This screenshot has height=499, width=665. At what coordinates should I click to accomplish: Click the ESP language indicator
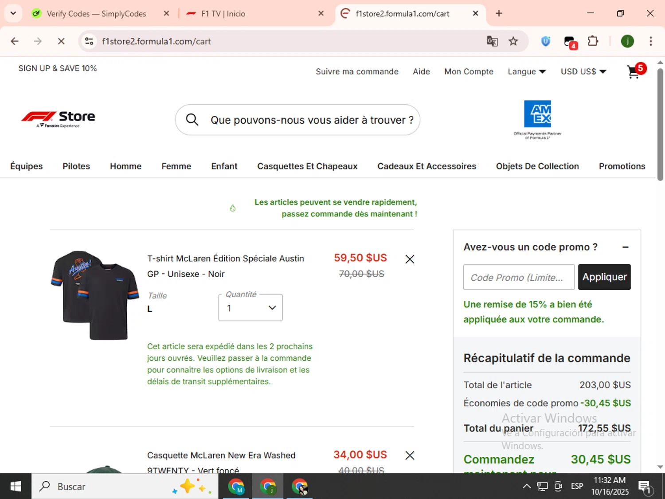tap(577, 486)
